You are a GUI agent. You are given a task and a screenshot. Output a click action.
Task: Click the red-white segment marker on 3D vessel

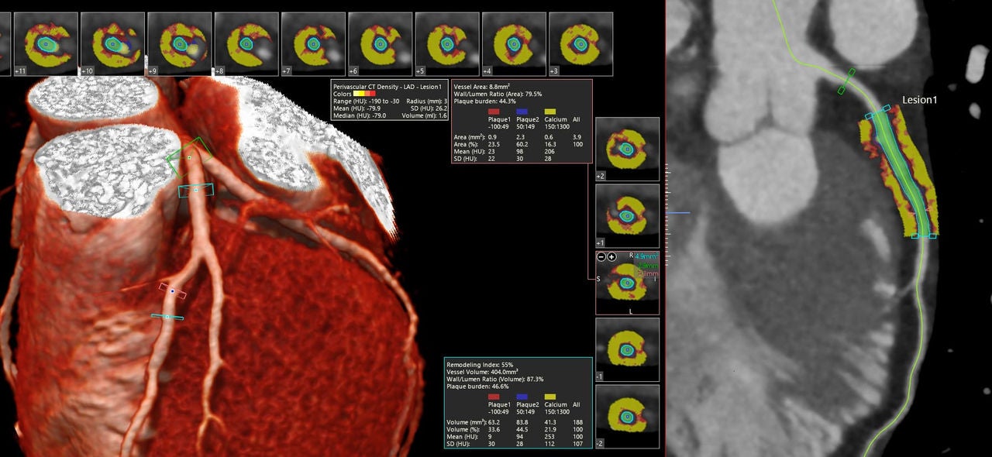pos(173,290)
